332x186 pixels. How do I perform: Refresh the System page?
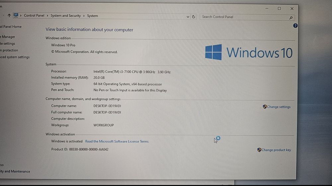[194, 17]
